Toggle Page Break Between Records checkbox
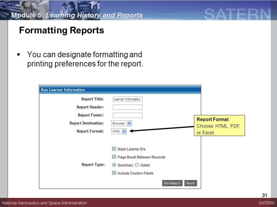 [114, 157]
